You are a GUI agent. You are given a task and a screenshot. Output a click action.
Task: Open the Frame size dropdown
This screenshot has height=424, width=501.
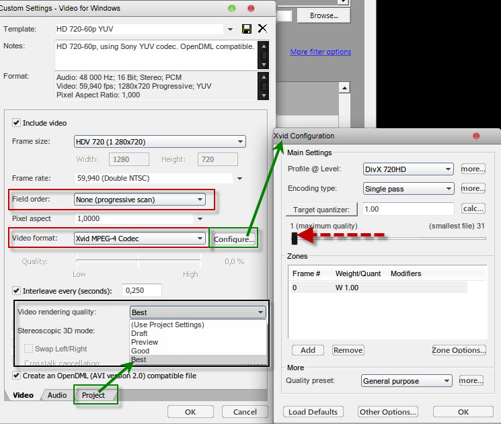[159, 142]
